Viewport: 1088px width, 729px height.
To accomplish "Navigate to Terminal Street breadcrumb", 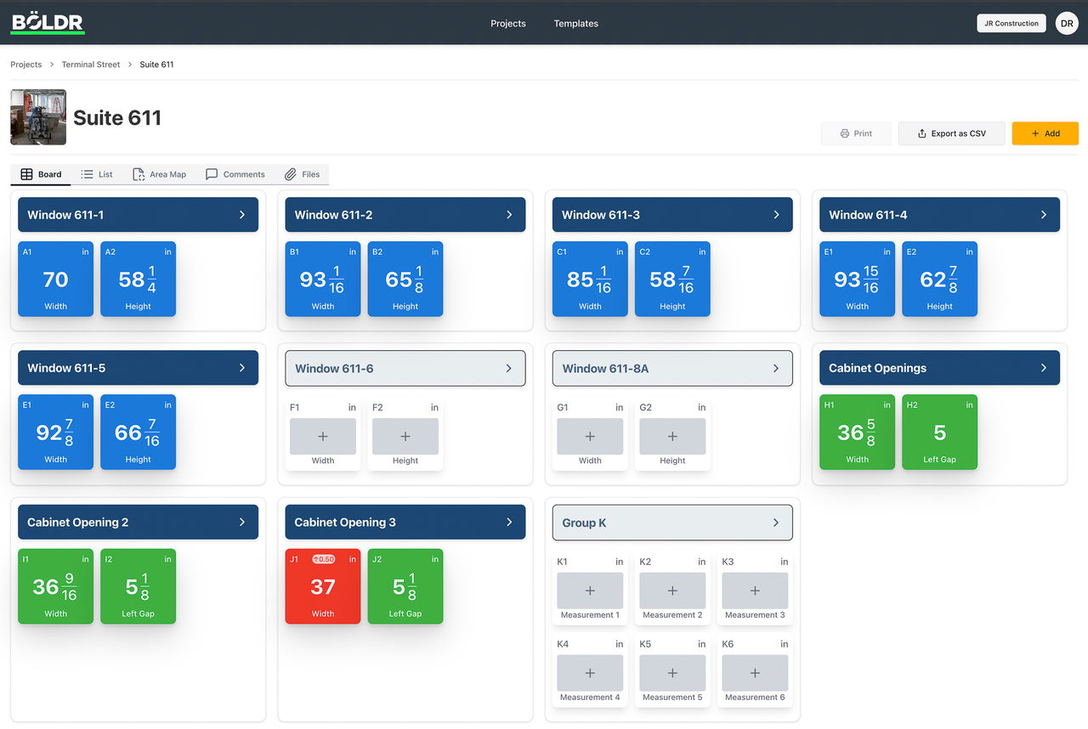I will coord(91,65).
